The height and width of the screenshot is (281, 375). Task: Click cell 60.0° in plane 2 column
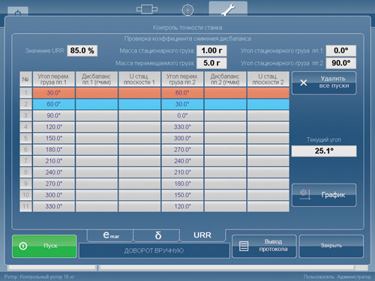182,93
